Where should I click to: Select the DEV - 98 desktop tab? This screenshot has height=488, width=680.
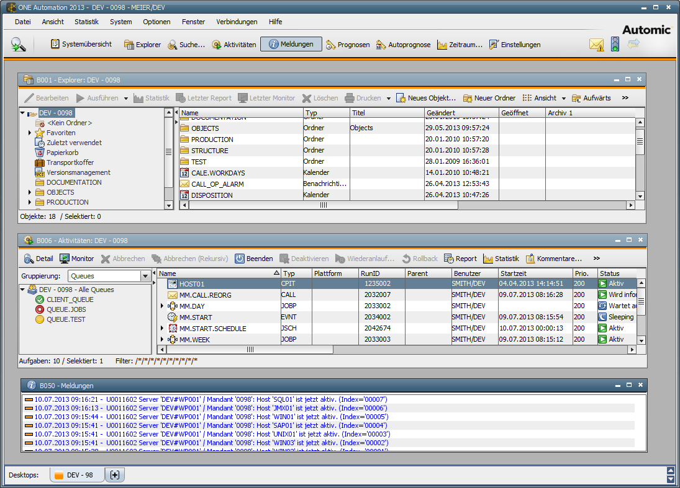(x=77, y=475)
